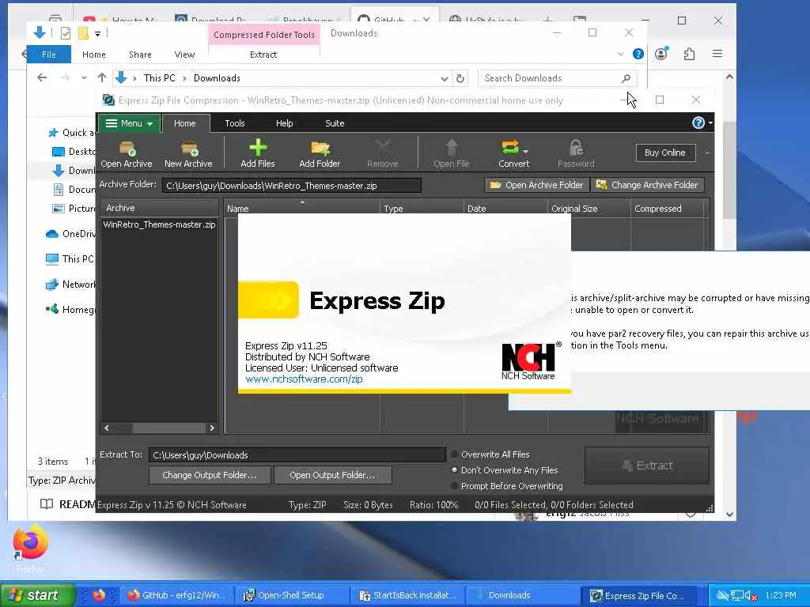Select WinRetro_Themes-master.zip in archive list
Image resolution: width=810 pixels, height=607 pixels.
[x=159, y=224]
